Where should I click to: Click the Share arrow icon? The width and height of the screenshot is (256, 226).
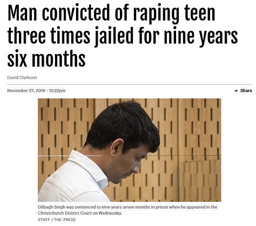tap(236, 91)
